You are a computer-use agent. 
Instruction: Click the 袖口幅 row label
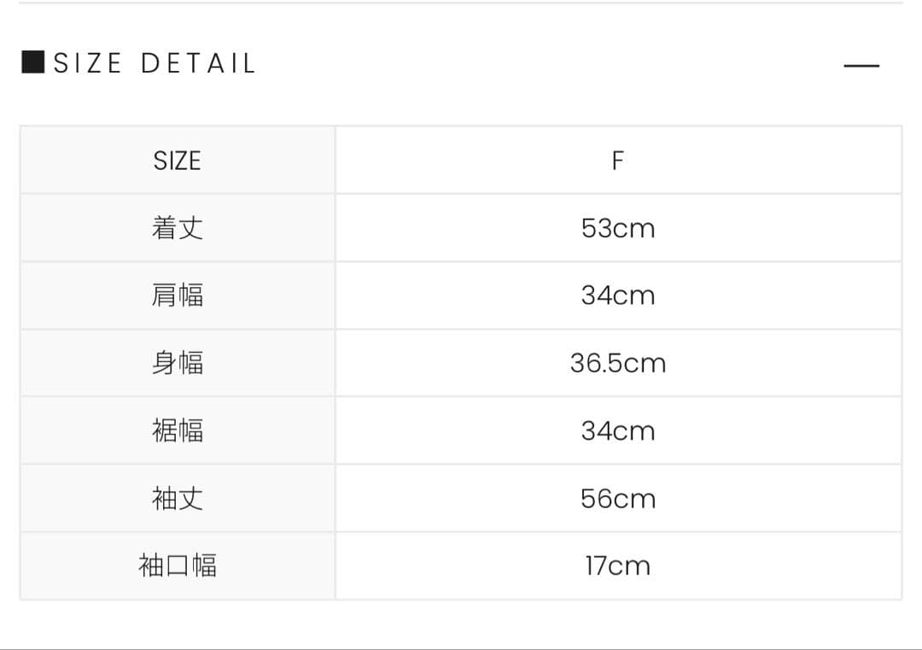pos(177,565)
